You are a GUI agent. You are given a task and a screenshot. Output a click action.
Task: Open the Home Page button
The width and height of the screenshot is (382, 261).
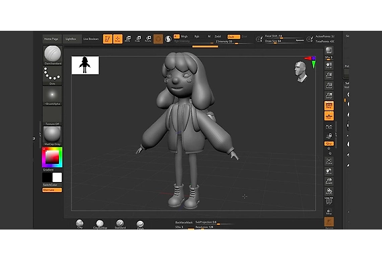[x=52, y=39]
